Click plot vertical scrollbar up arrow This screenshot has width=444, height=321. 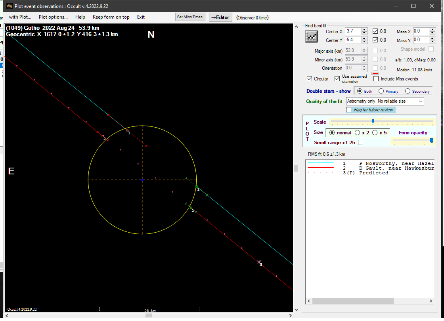[x=296, y=27]
